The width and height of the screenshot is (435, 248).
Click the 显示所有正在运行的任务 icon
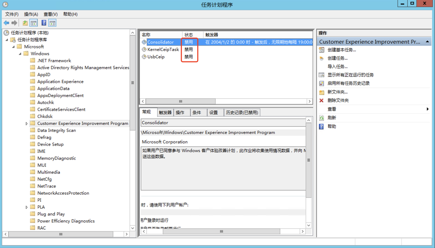point(322,75)
